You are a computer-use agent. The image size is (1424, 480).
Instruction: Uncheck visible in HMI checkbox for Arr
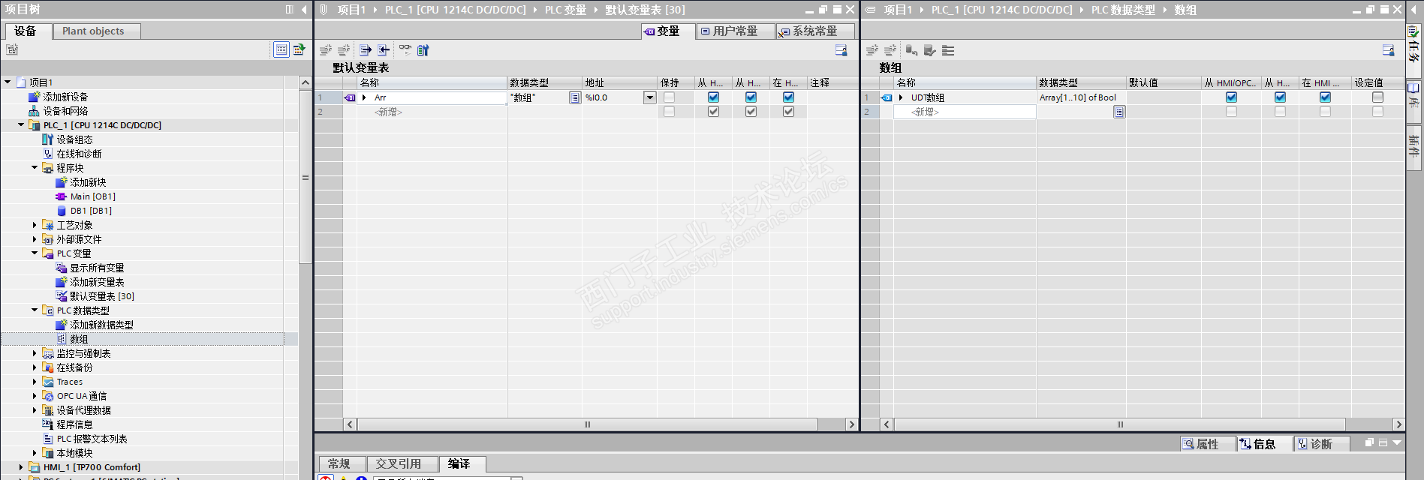click(x=789, y=97)
